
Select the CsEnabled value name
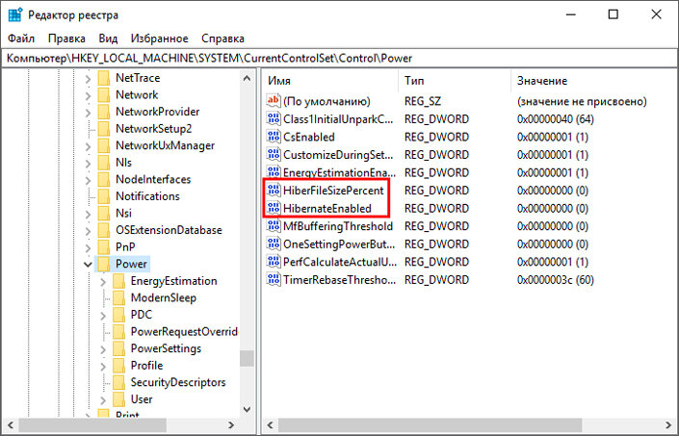pos(309,137)
